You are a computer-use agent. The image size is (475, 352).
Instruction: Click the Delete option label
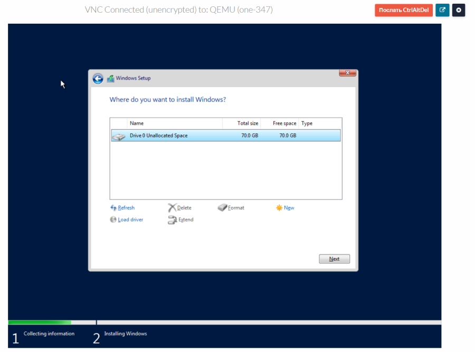coord(184,208)
